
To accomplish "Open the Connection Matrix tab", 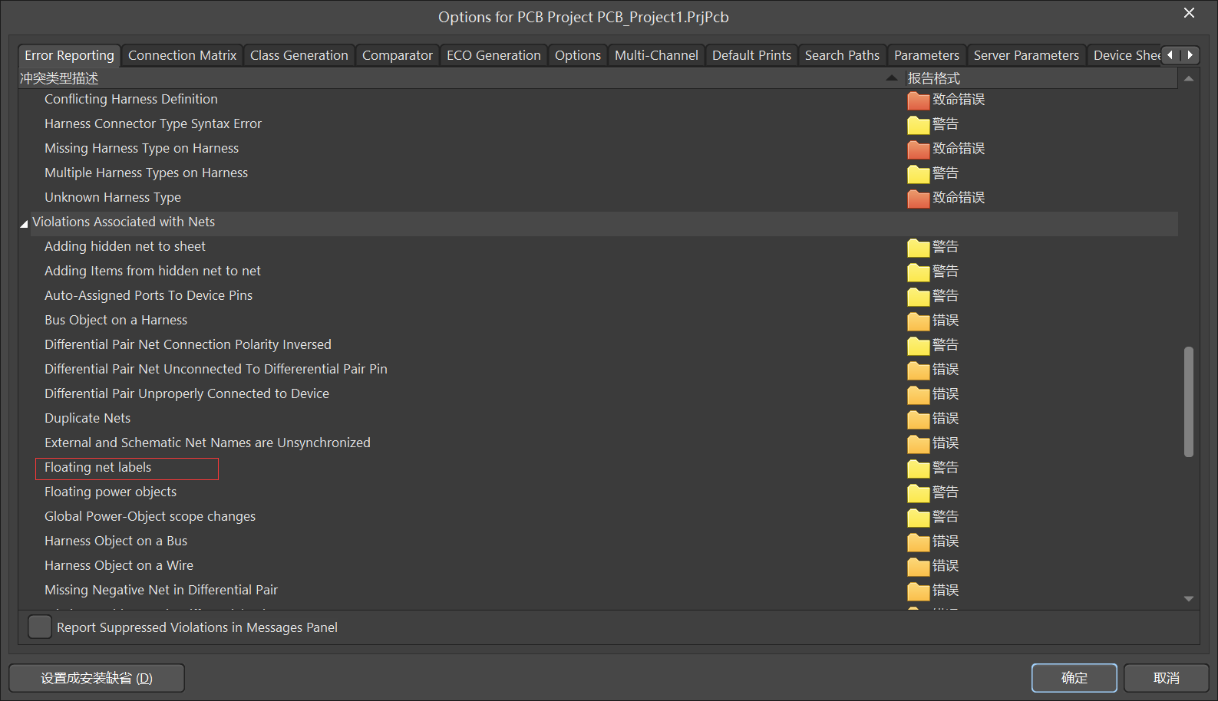I will [182, 55].
